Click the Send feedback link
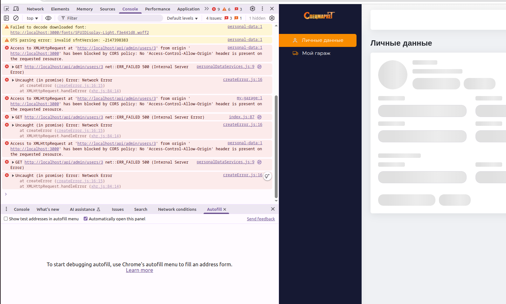 (x=261, y=219)
